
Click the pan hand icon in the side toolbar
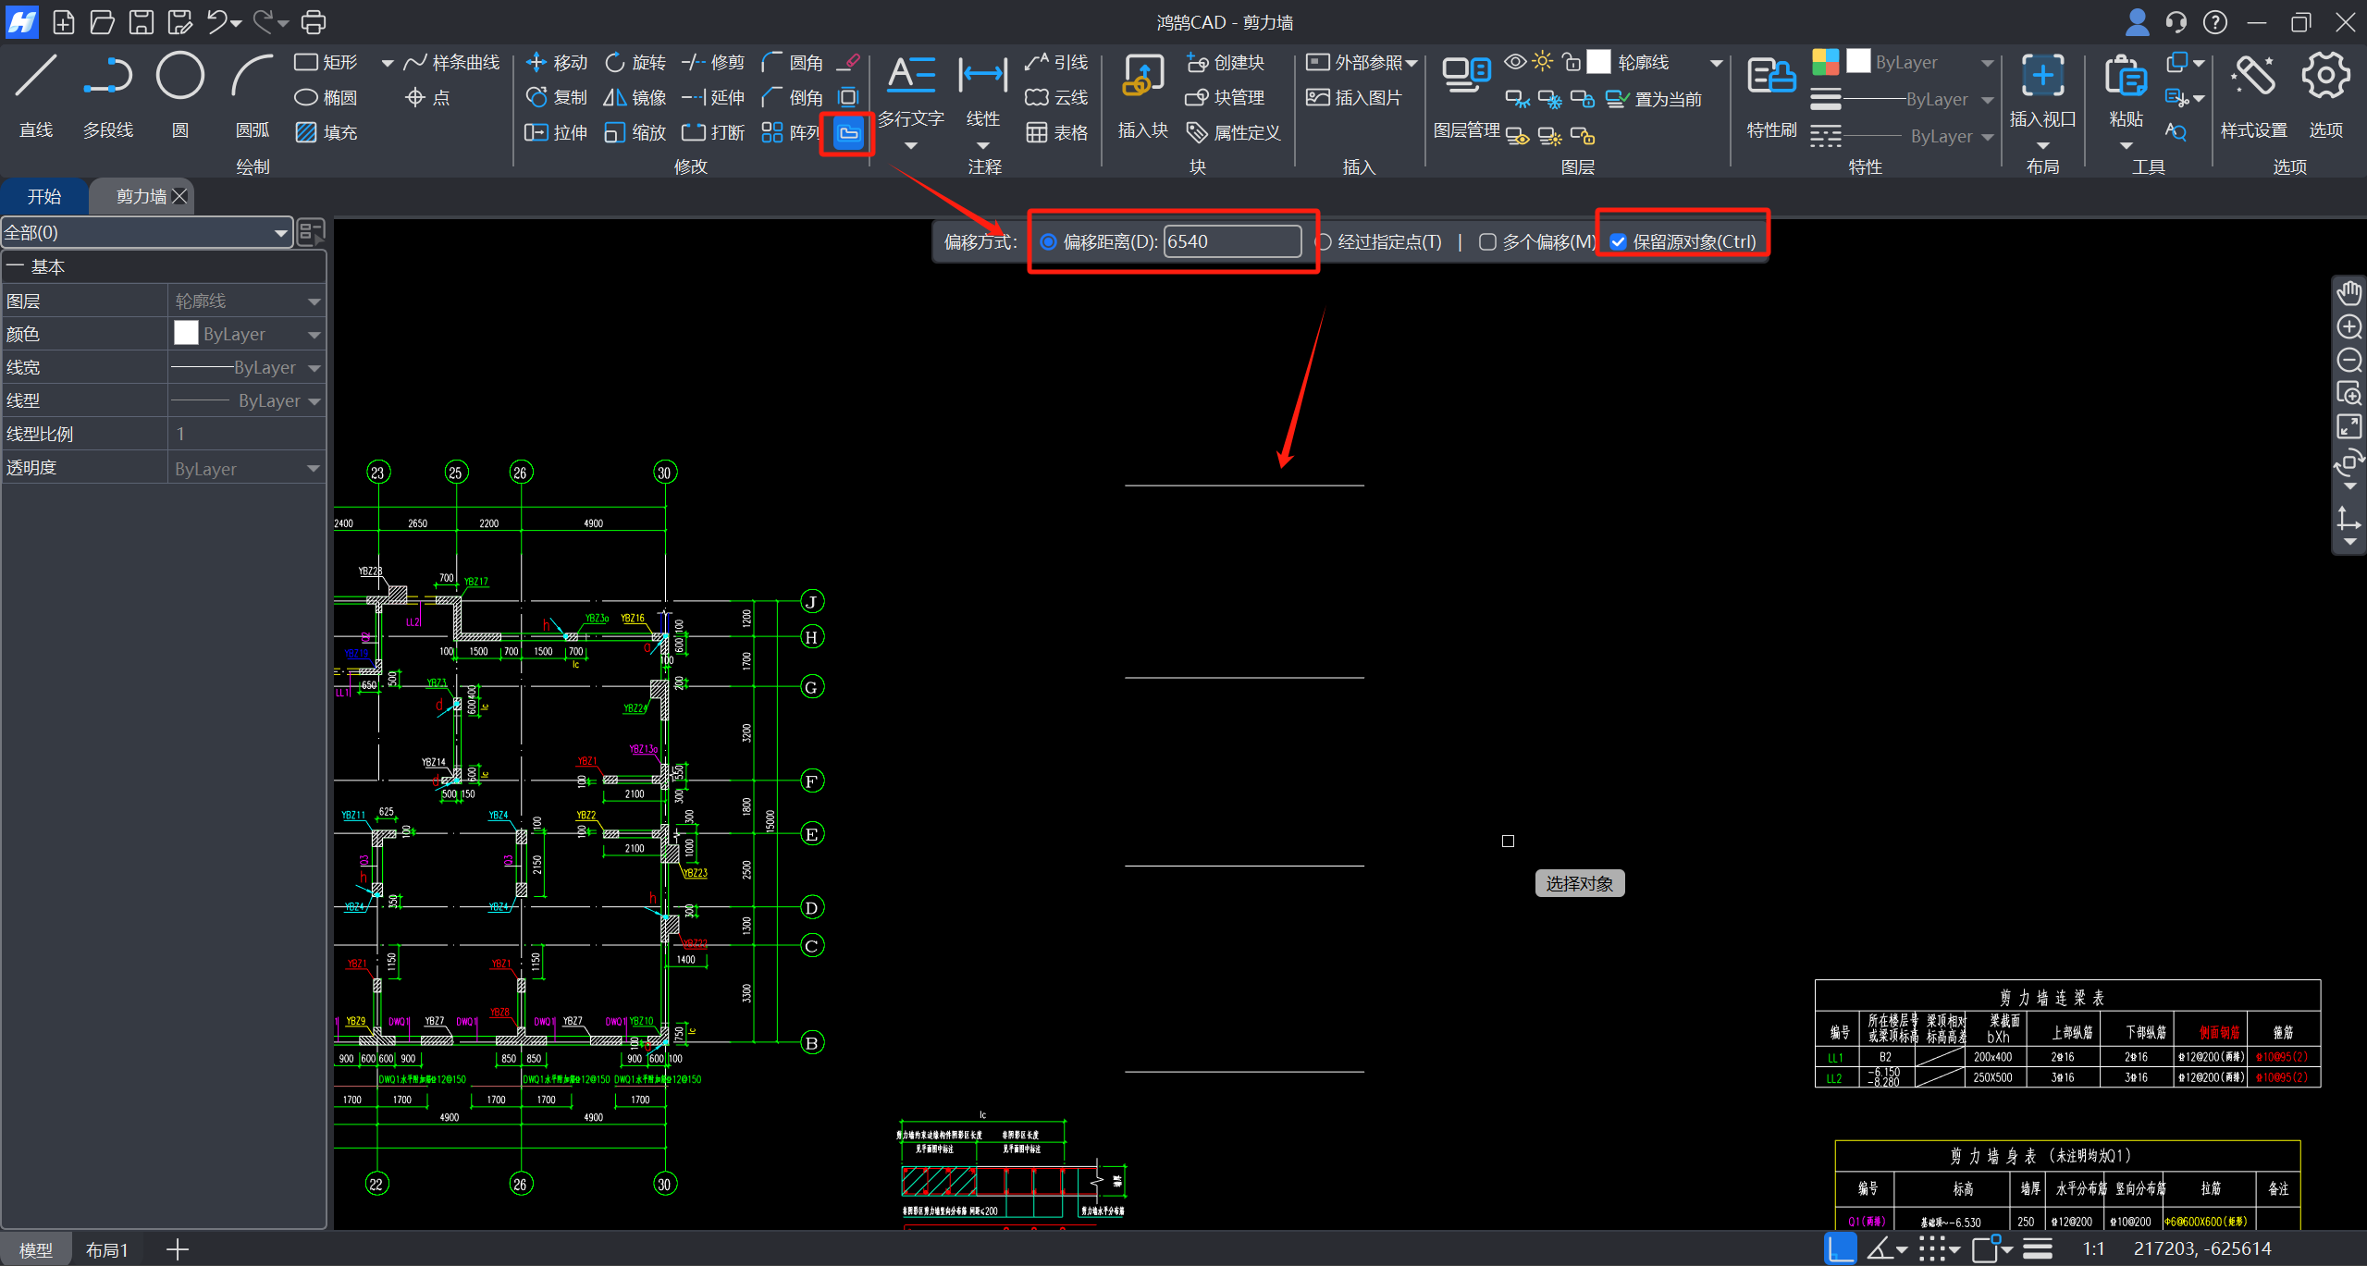2349,293
